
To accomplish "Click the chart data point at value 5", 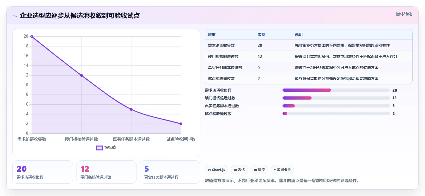I will point(131,109).
